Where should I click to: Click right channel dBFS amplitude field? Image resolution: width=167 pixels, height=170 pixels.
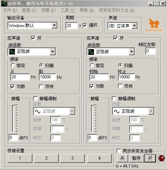(x=93, y=138)
